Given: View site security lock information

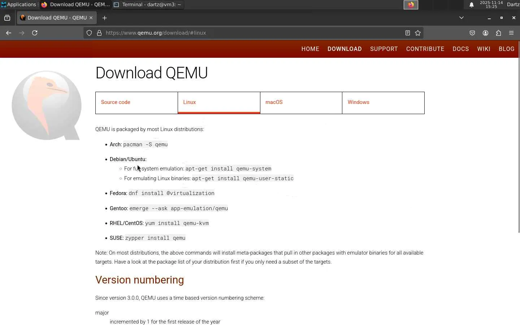Looking at the screenshot, I should (x=99, y=33).
